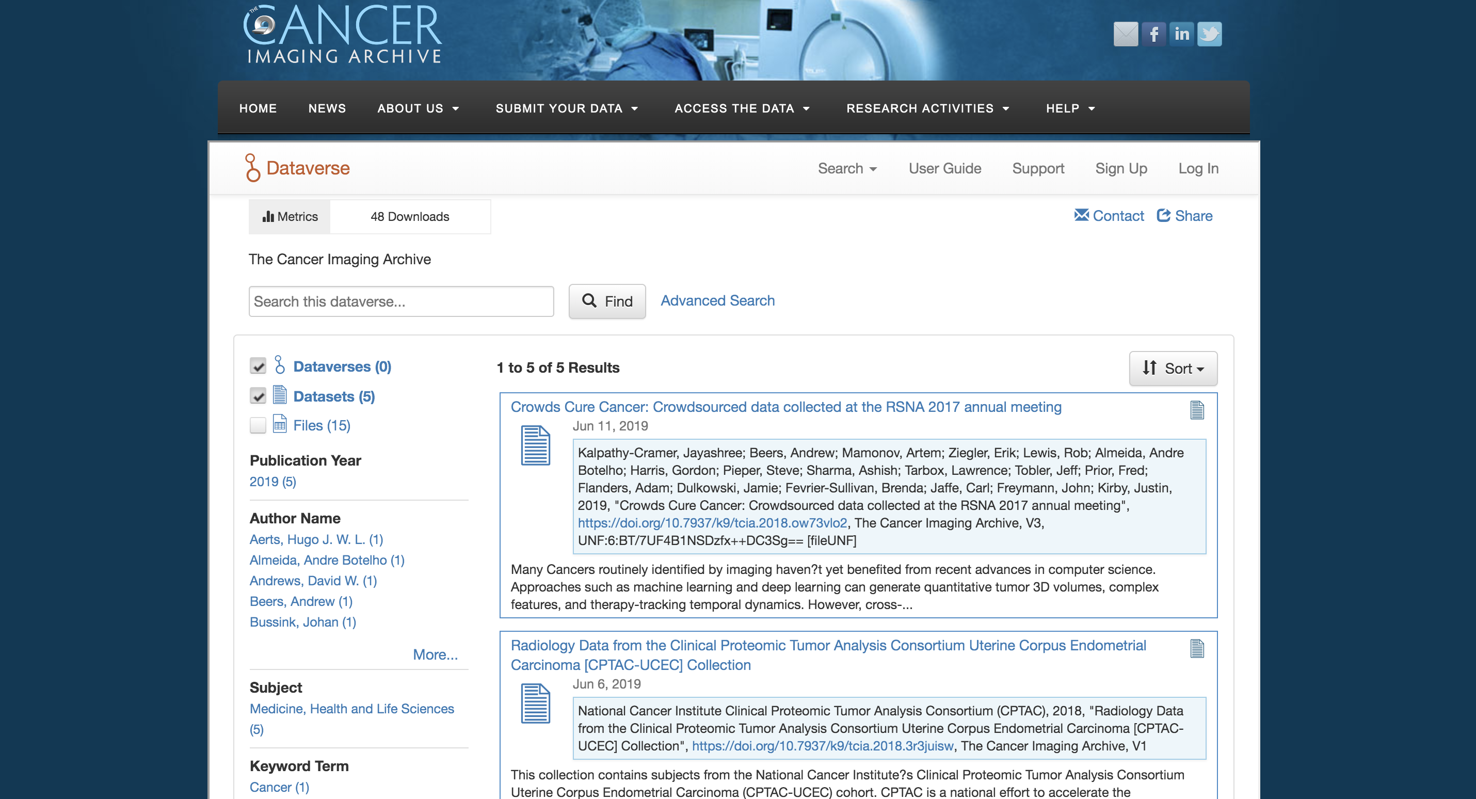
Task: Filter by author Almeida, Andre Botelho
Action: pyautogui.click(x=327, y=560)
